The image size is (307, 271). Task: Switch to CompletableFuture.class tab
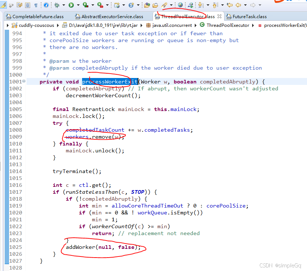(35, 17)
